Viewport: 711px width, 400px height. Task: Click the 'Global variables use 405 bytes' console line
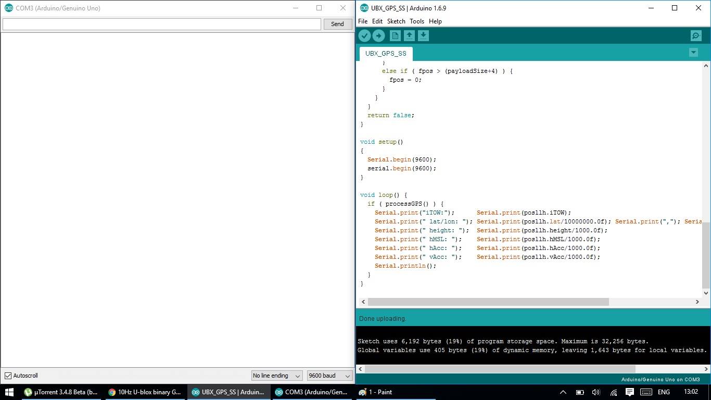point(532,350)
